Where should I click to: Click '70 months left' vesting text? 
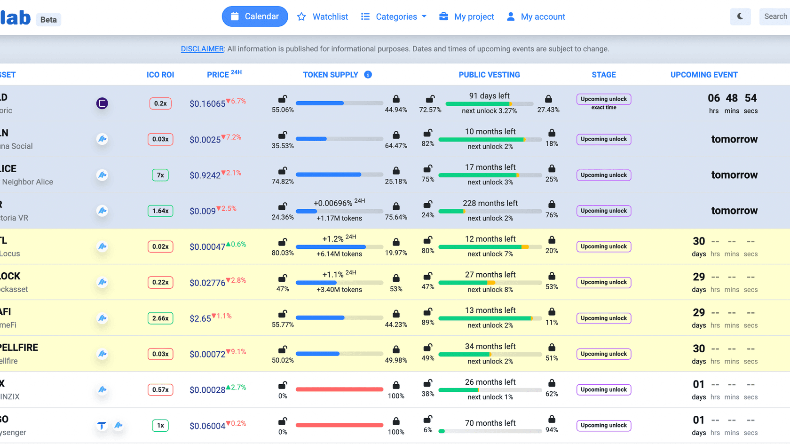coord(490,423)
